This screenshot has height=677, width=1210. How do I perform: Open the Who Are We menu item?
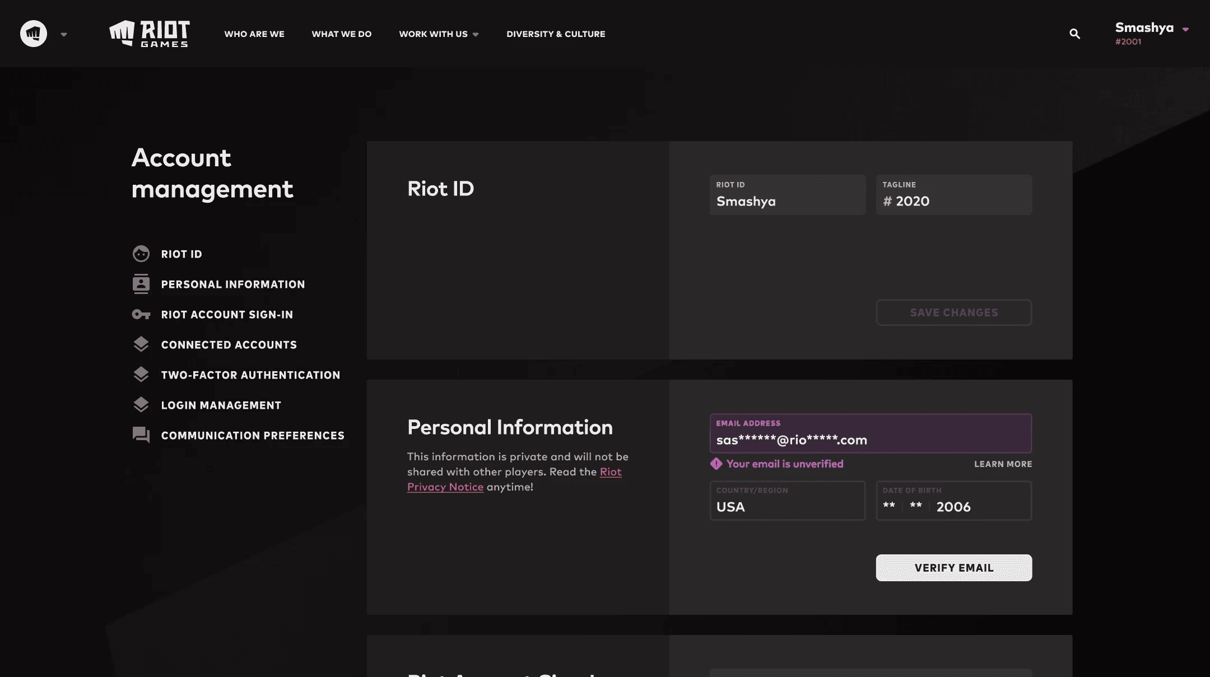254,34
